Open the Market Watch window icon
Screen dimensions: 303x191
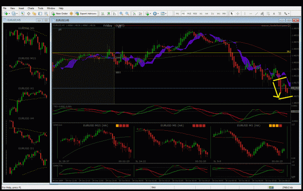23,14
